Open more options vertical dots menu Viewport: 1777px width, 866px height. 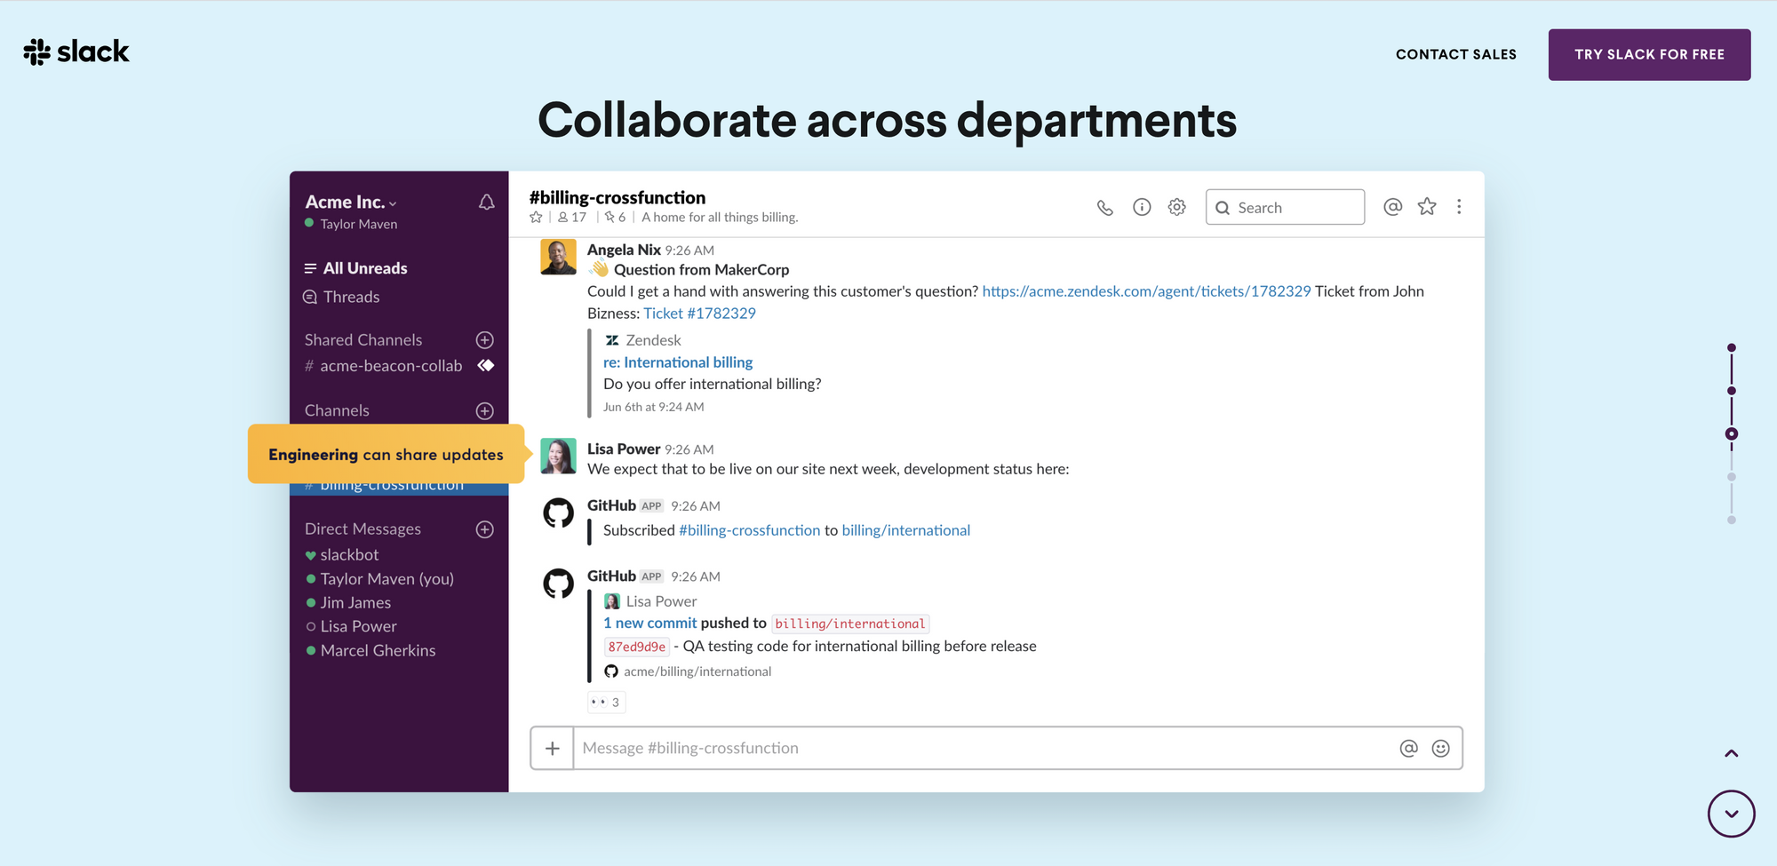[1459, 207]
